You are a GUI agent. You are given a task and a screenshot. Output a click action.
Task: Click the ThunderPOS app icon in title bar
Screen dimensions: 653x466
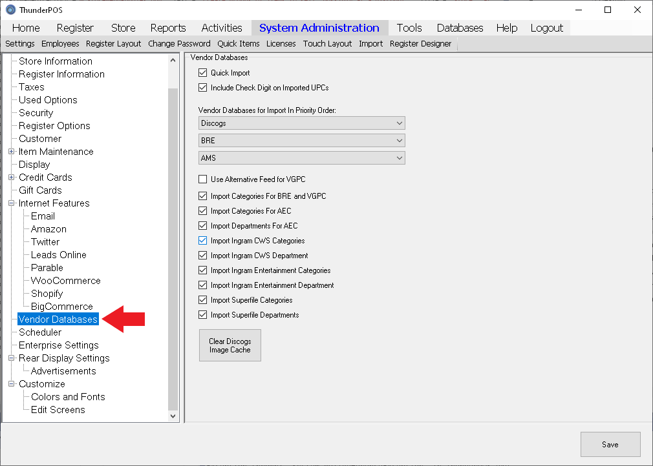coord(10,10)
